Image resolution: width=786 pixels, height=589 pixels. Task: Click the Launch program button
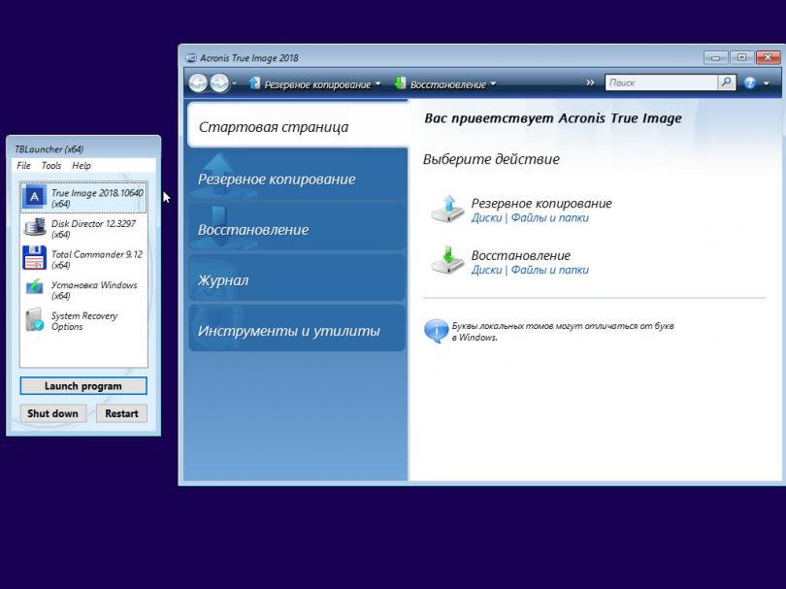pos(83,386)
